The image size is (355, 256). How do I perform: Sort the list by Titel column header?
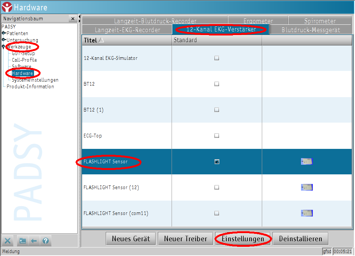(x=90, y=40)
